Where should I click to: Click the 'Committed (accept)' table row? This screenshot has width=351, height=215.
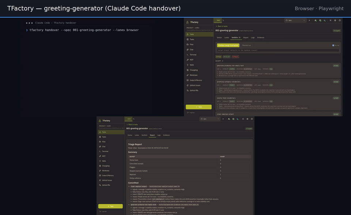pos(189,164)
